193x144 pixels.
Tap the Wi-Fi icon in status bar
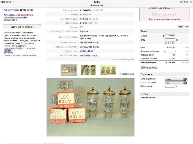click(x=13, y=2)
